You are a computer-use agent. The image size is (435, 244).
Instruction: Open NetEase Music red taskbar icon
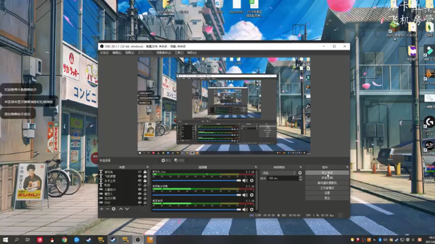point(39,240)
